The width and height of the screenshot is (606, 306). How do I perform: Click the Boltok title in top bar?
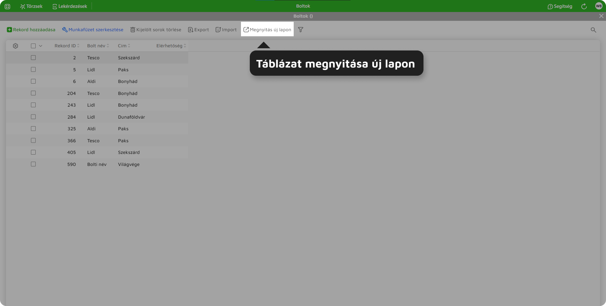pos(303,6)
